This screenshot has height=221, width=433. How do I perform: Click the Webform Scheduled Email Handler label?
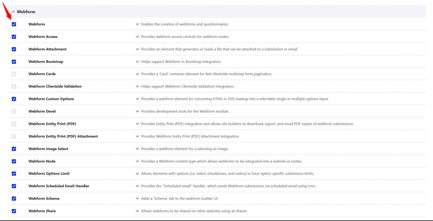[58, 186]
